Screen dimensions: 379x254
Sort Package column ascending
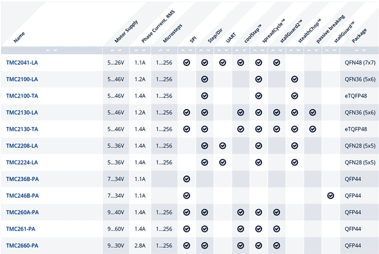[x=357, y=50]
